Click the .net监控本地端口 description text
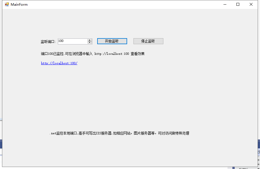The width and height of the screenshot is (260, 169). [x=119, y=133]
